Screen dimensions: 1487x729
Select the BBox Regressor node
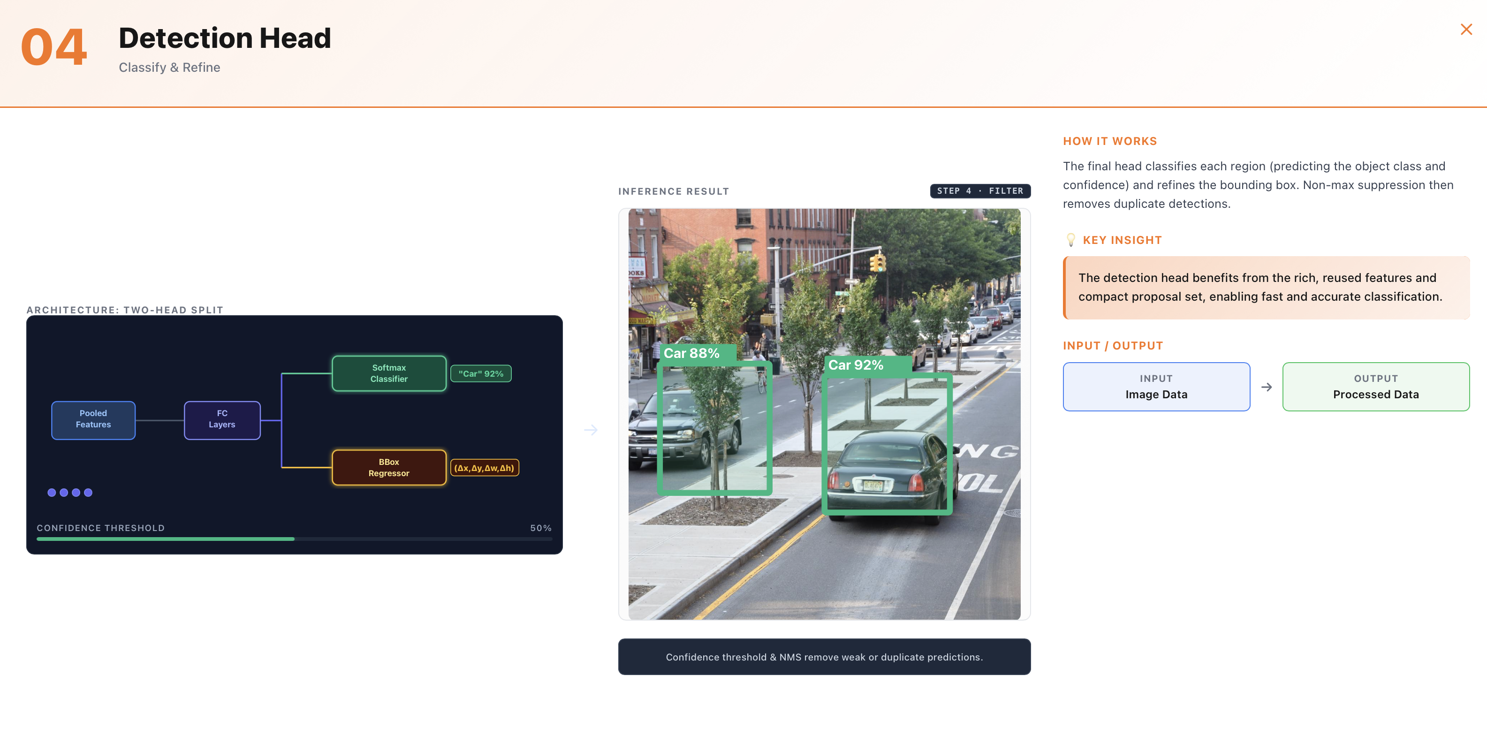point(388,468)
